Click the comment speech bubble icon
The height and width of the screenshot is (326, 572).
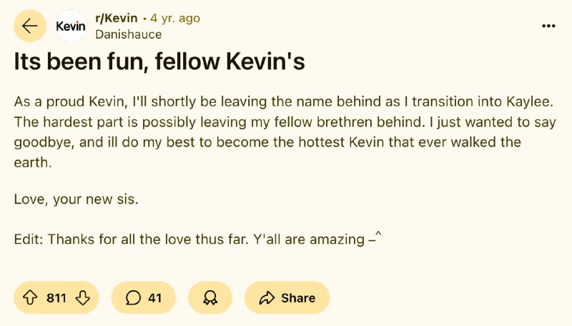(133, 297)
